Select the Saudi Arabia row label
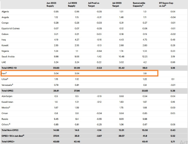188x144 pixels. [8, 56]
